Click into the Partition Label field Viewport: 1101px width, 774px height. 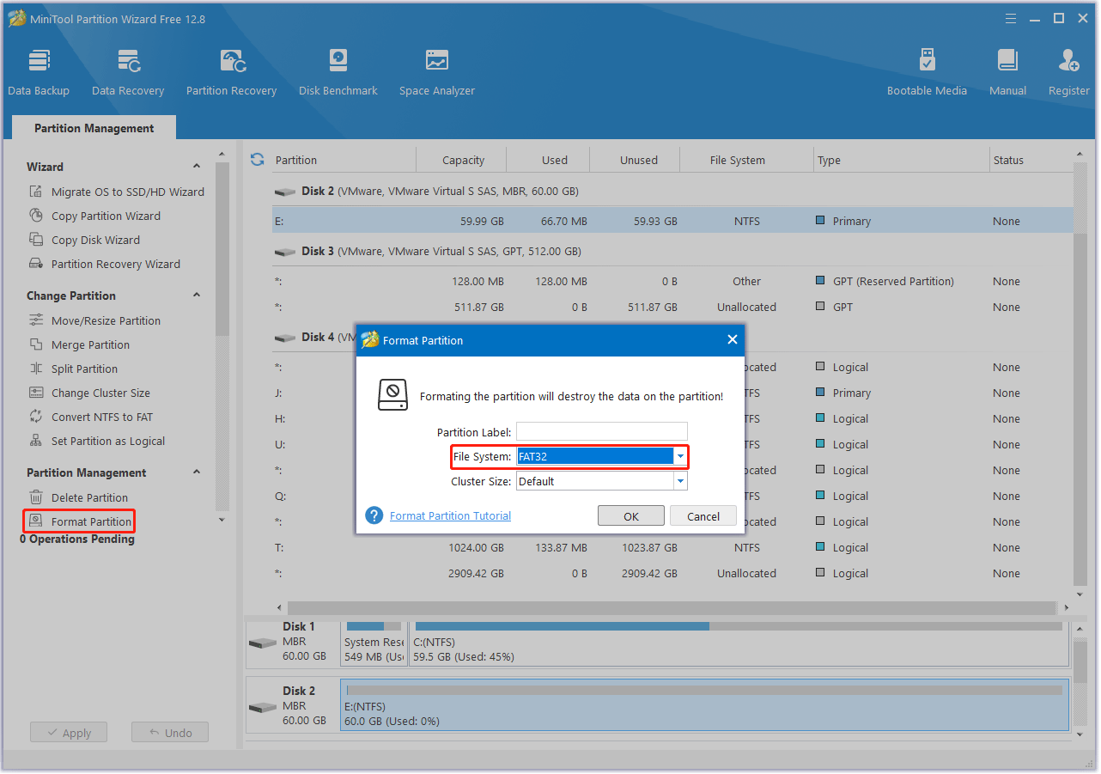(x=602, y=432)
